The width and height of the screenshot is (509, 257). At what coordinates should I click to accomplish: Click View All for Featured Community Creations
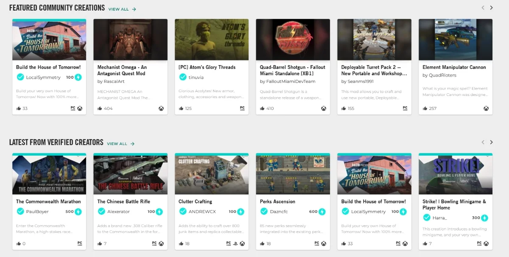coord(122,9)
